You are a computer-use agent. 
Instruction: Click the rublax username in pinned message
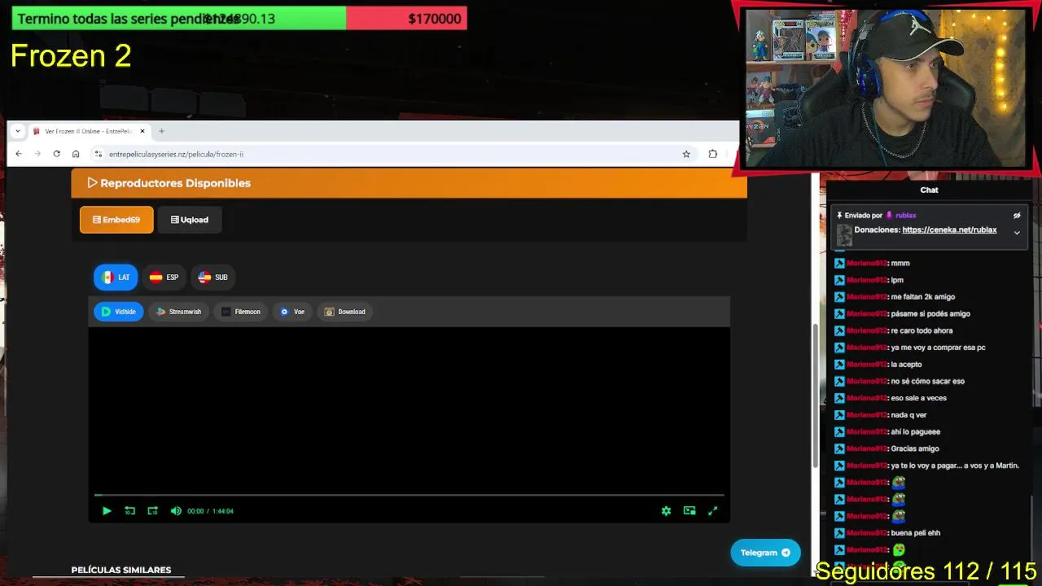pos(906,216)
